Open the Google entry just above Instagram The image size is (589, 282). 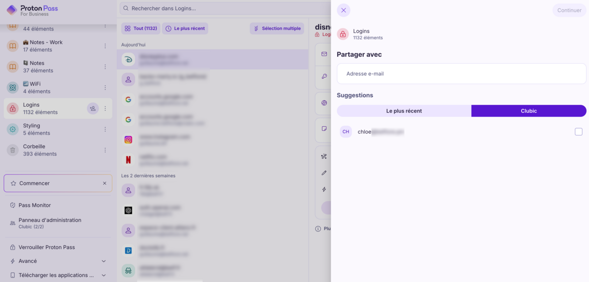click(x=213, y=119)
